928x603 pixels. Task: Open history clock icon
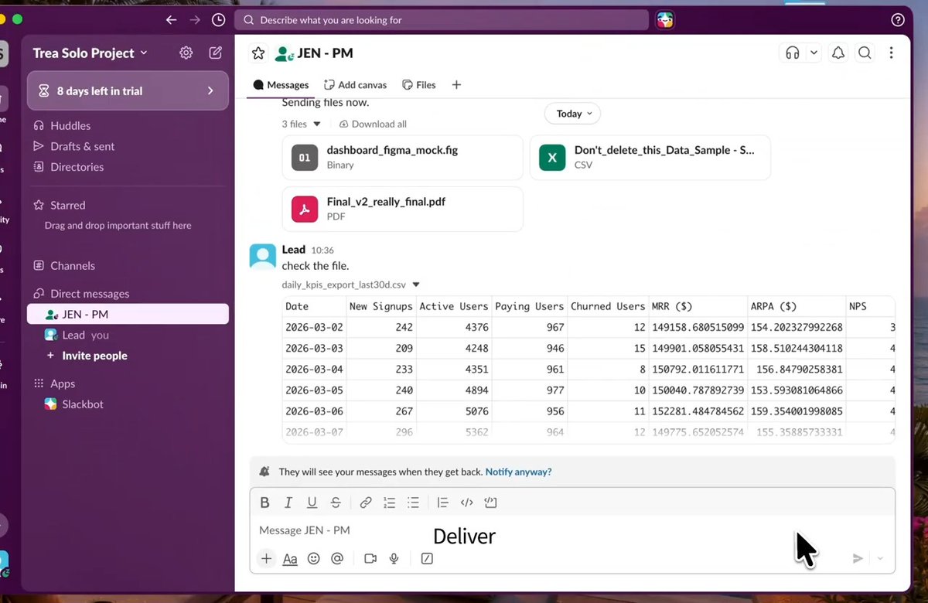tap(219, 20)
